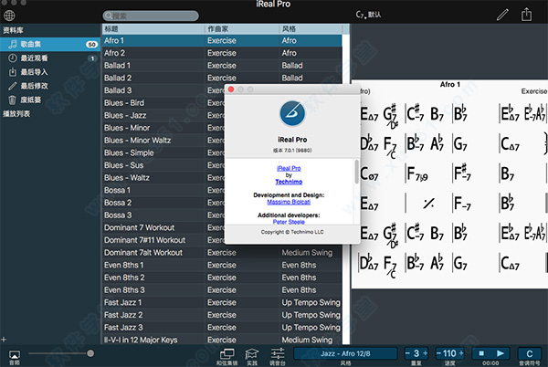Open the chord collection 和弦集锦 icon

[227, 354]
